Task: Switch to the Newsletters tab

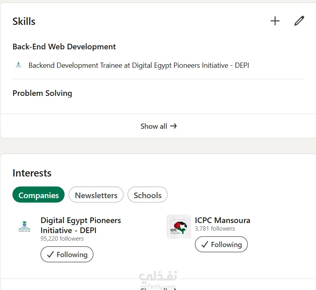Action: 96,195
